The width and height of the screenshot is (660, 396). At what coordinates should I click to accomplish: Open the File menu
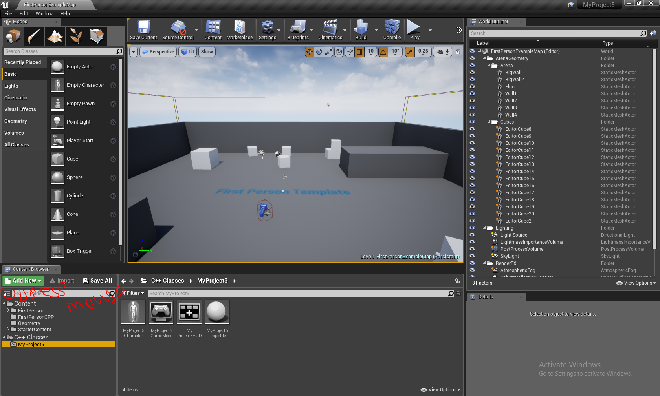(8, 14)
